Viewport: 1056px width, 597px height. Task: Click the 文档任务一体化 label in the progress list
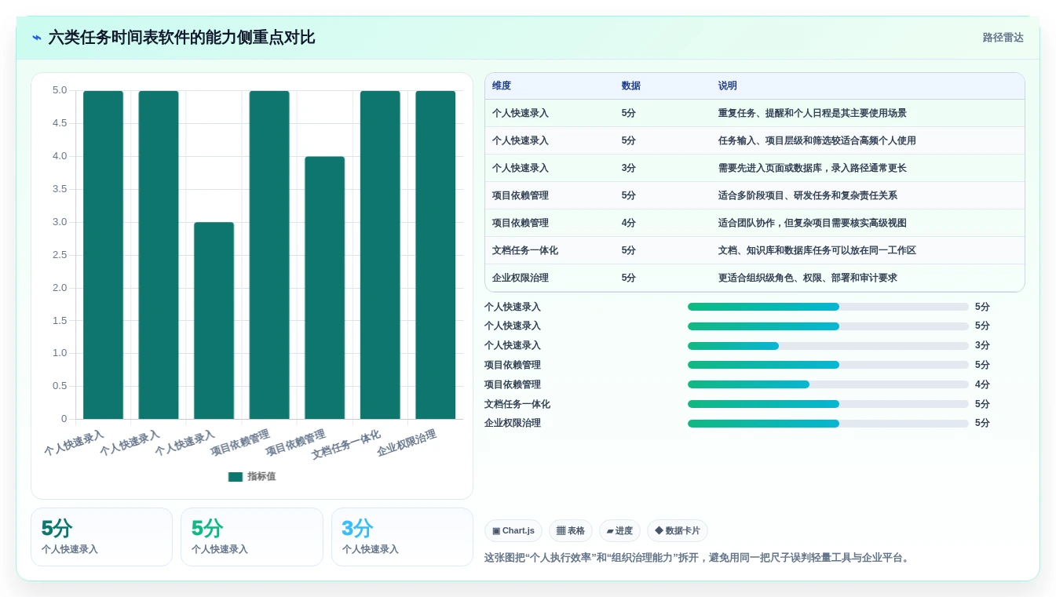tap(517, 404)
